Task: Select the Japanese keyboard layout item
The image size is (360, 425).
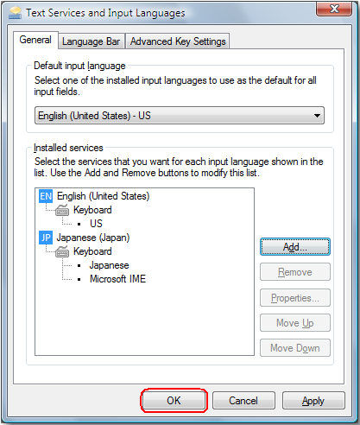Action: coord(109,265)
